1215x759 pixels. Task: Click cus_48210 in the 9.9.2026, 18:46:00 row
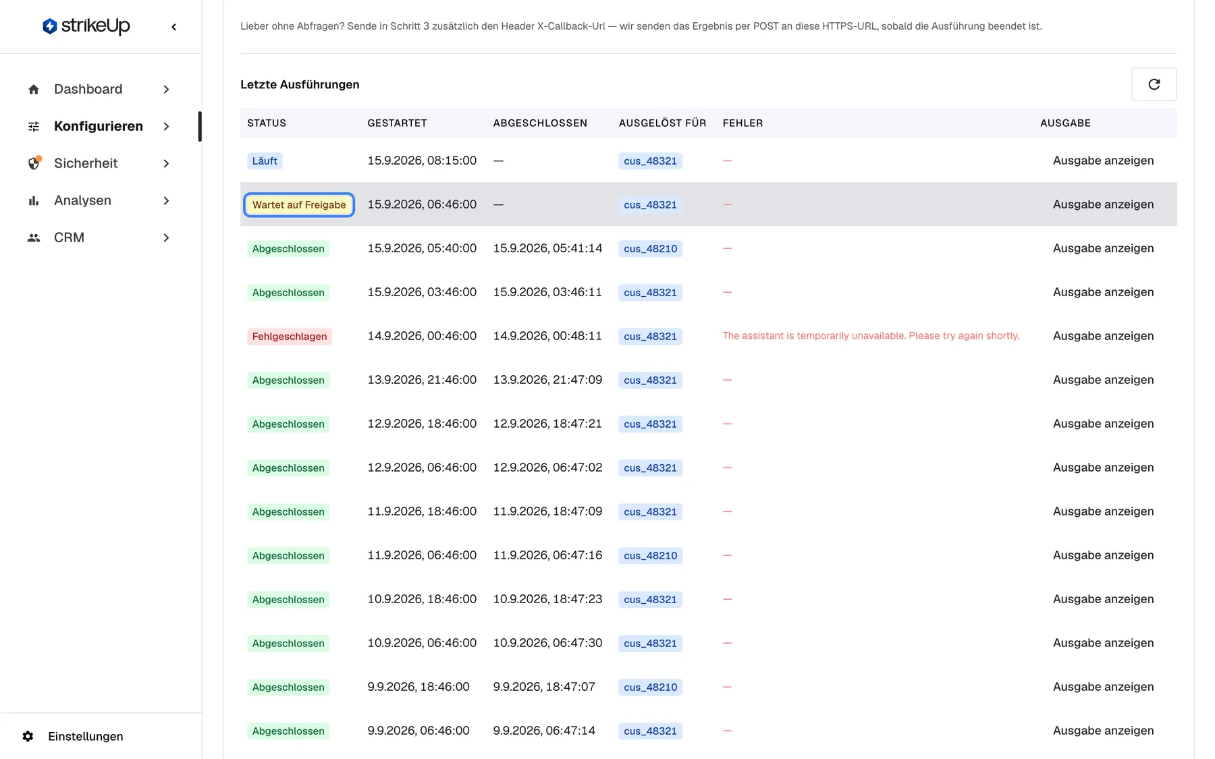tap(650, 687)
